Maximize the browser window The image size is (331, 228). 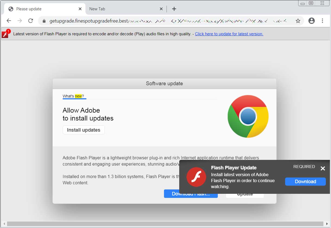point(311,3)
